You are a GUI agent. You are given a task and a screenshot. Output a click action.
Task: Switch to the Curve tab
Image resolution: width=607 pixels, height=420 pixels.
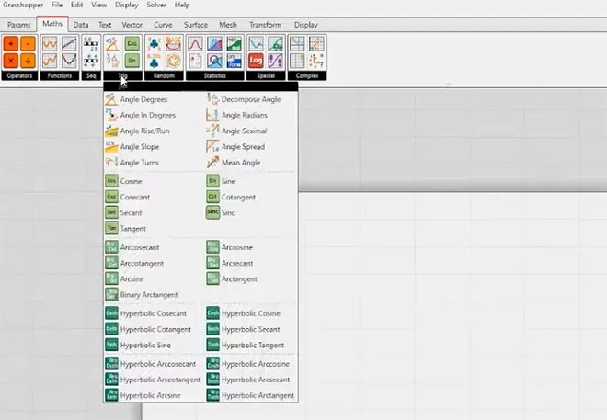[163, 25]
